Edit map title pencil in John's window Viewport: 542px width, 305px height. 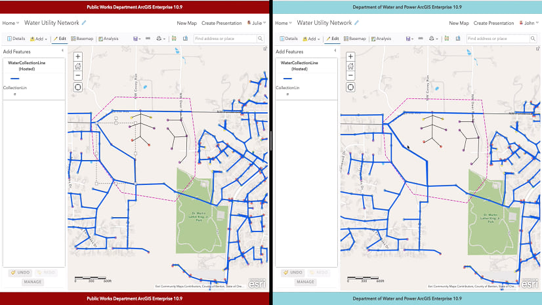[357, 23]
